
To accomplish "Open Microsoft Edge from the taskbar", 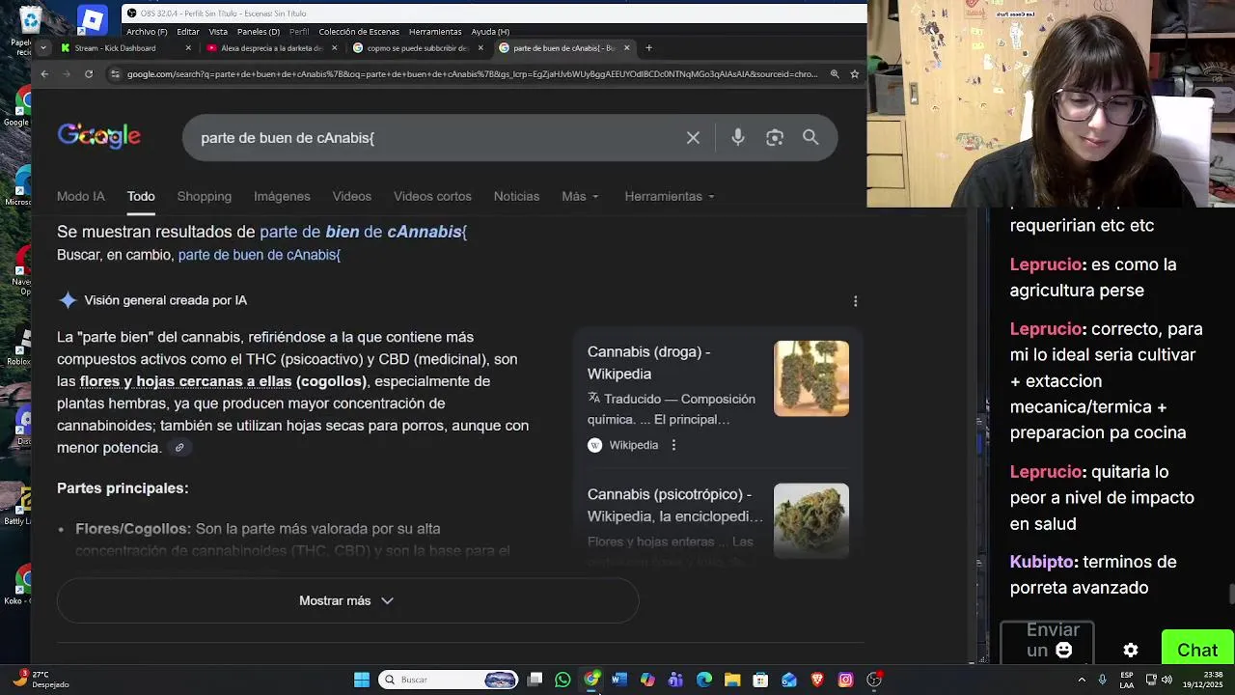I will pyautogui.click(x=704, y=680).
